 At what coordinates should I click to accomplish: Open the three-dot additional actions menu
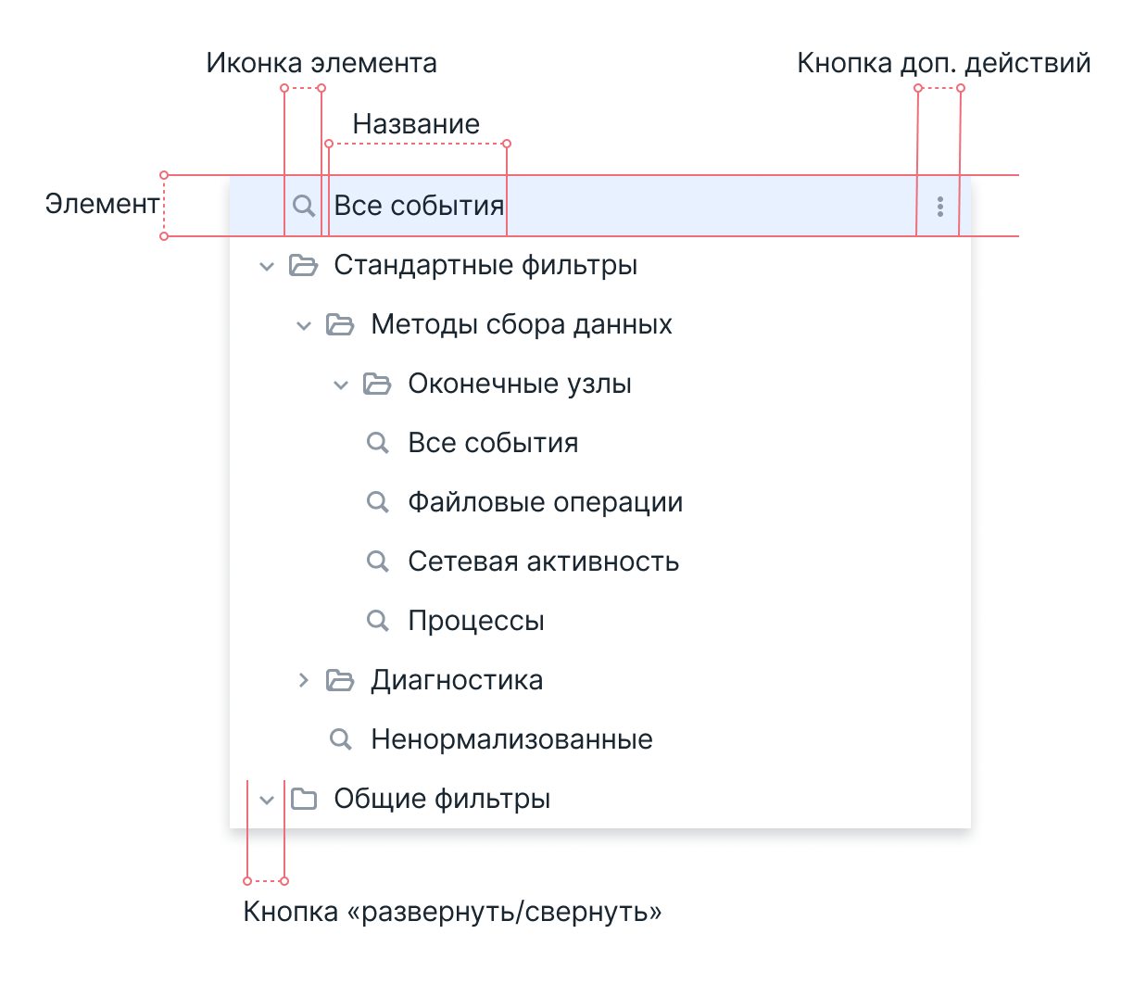(x=939, y=206)
